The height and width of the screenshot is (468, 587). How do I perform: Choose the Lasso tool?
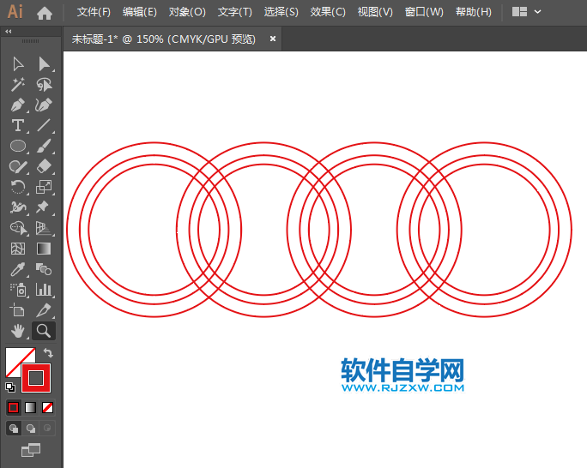click(44, 85)
